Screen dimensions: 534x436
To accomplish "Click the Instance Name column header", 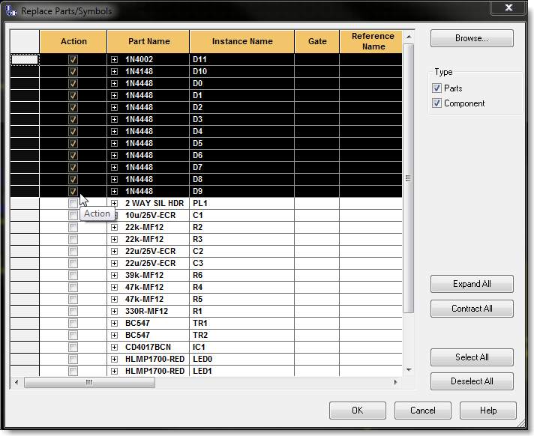I will pos(242,41).
